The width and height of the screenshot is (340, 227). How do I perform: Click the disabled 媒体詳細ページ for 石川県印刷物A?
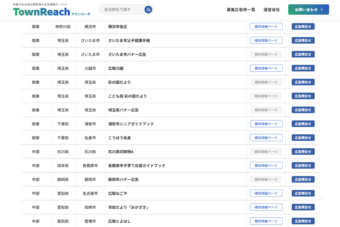pyautogui.click(x=266, y=152)
